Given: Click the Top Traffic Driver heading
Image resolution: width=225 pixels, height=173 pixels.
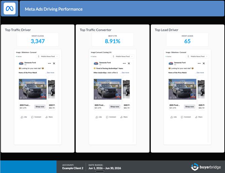Looking at the screenshot, I should (18, 30).
